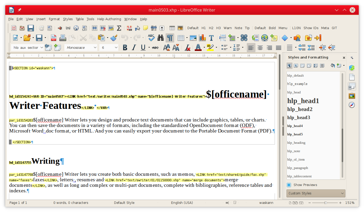Enable Align Left paragraph alignment
Viewport: 364px width, 212px height.
tap(251, 47)
